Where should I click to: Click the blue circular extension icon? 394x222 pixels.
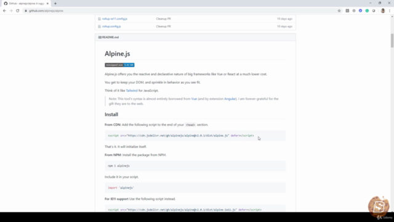pyautogui.click(x=360, y=11)
